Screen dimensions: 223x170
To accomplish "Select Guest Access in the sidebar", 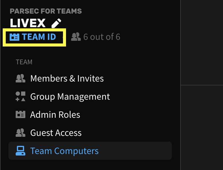I will tap(56, 133).
